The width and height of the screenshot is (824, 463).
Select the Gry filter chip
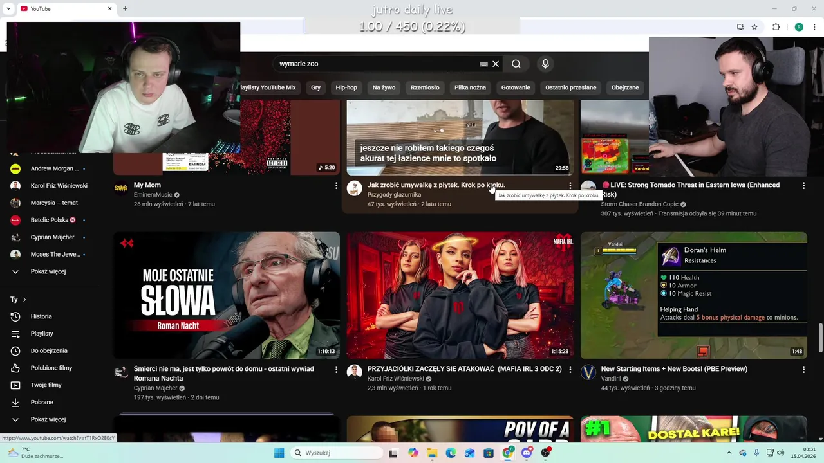click(315, 87)
